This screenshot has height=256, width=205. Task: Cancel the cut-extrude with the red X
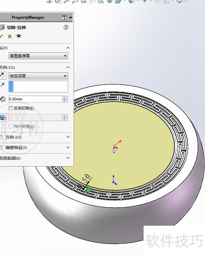point(10,36)
